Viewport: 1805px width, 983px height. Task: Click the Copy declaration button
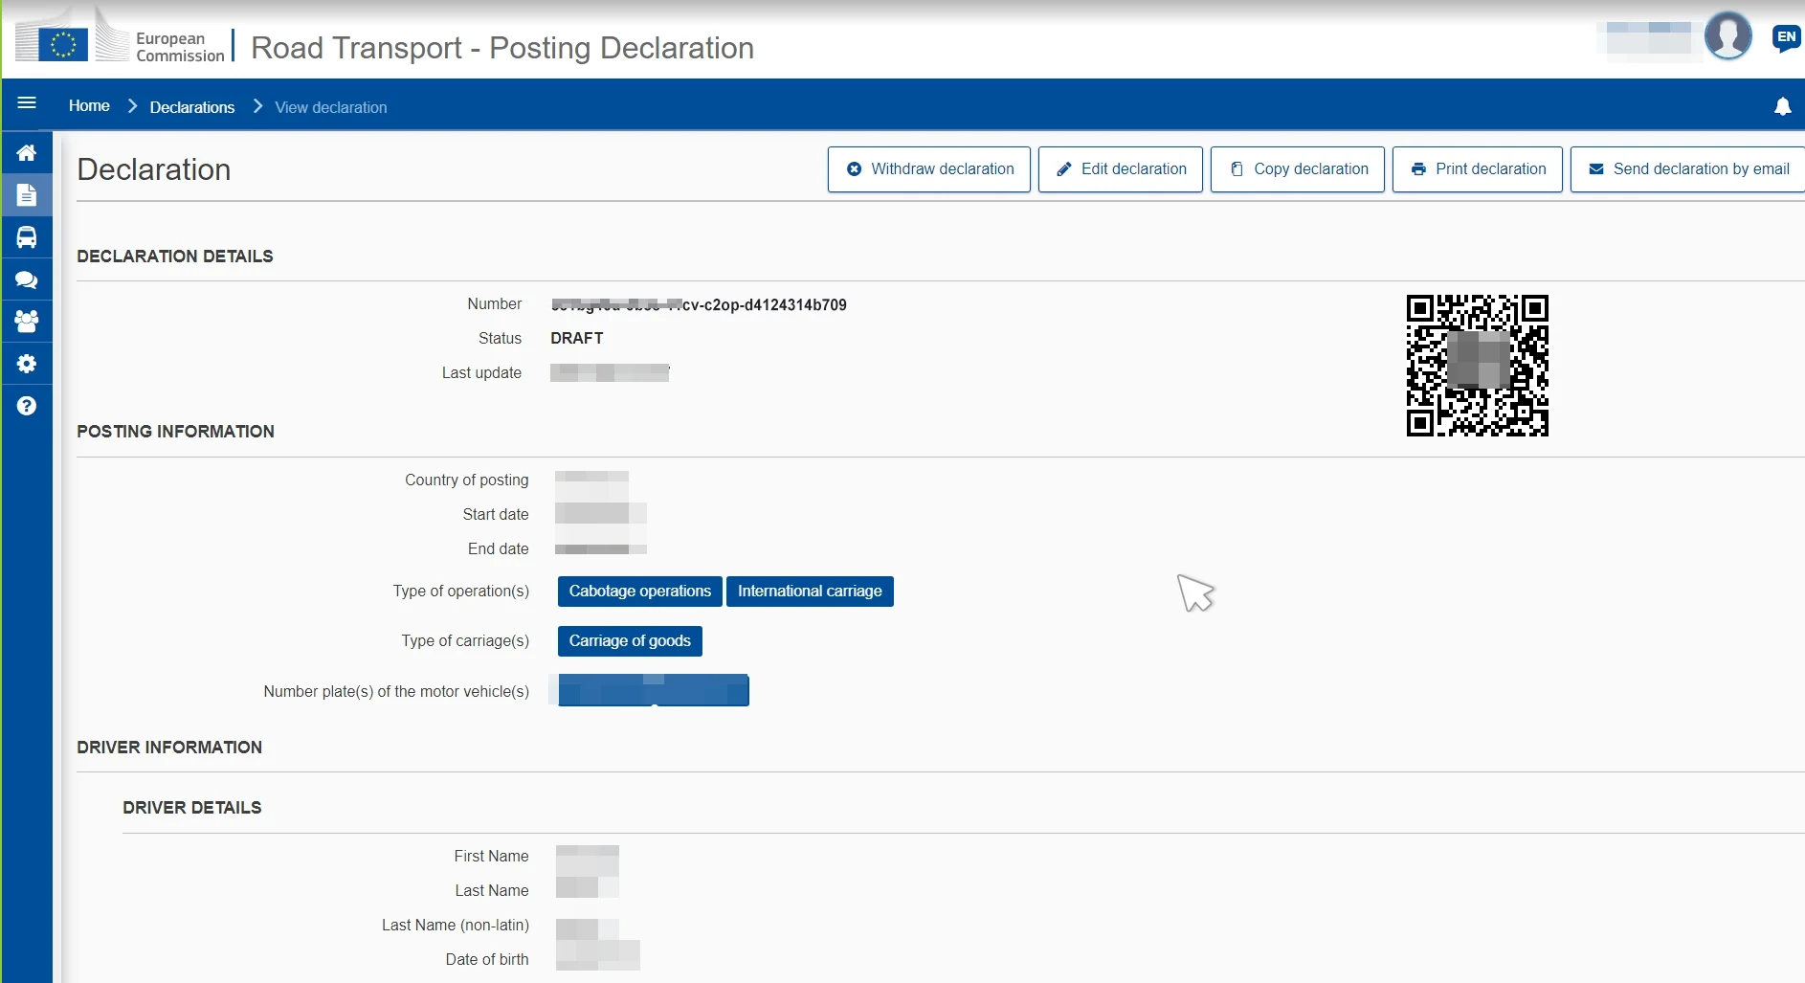coord(1298,169)
